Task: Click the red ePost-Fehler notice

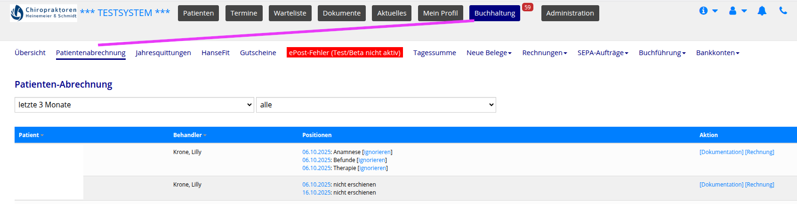Action: pyautogui.click(x=345, y=53)
